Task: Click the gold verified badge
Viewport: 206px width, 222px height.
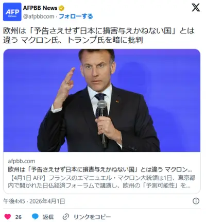Action: coord(61,8)
